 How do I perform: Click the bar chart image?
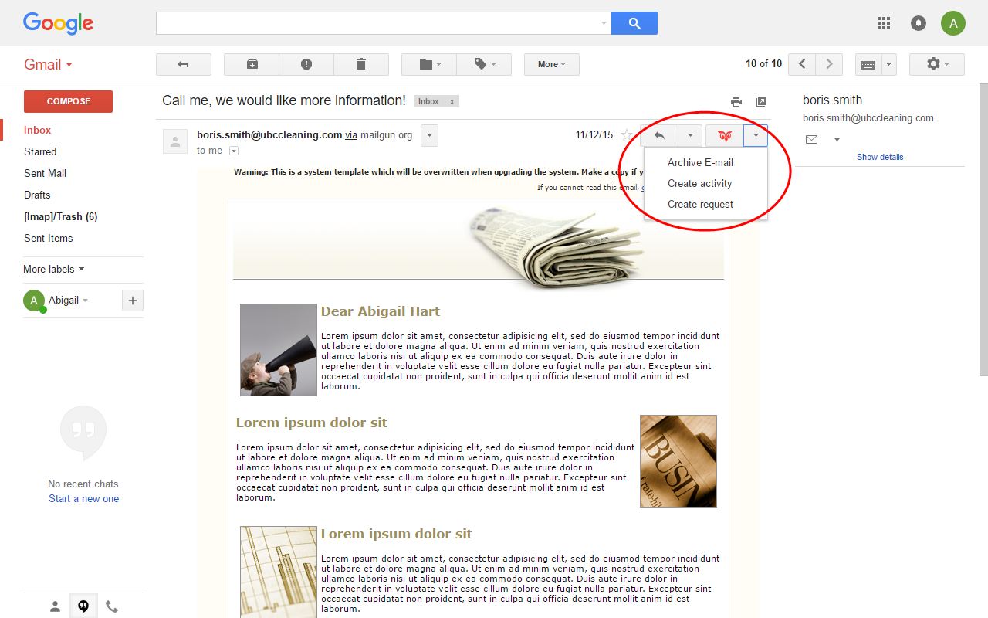279,572
